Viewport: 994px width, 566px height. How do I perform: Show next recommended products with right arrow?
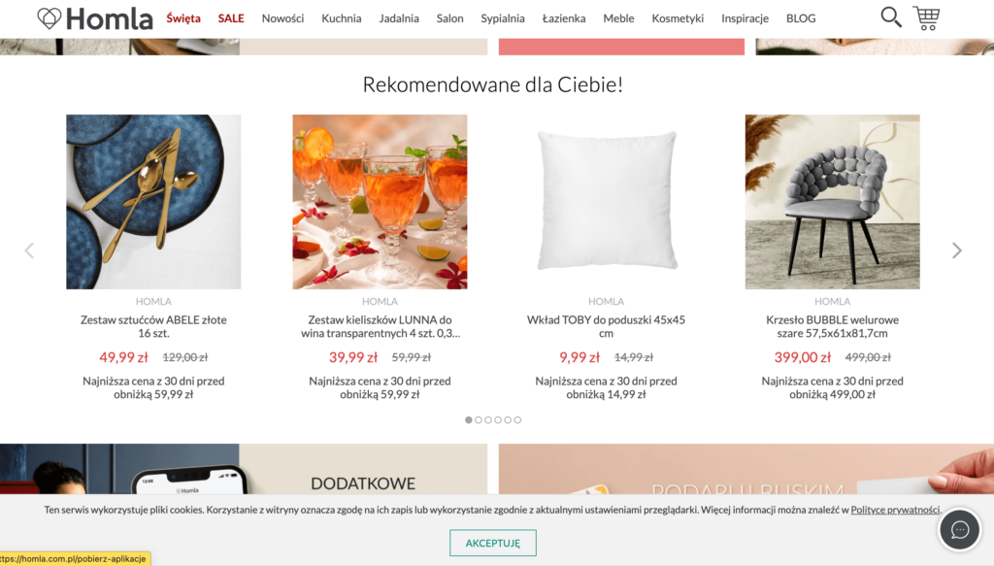tap(956, 250)
